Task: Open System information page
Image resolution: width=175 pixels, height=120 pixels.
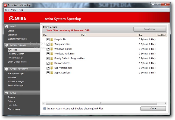Action: tap(17, 39)
